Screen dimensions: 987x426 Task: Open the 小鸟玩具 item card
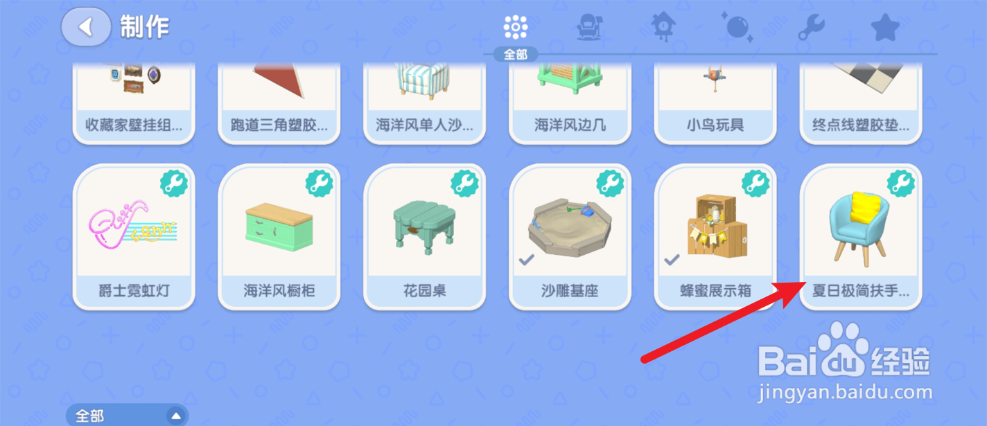point(715,103)
